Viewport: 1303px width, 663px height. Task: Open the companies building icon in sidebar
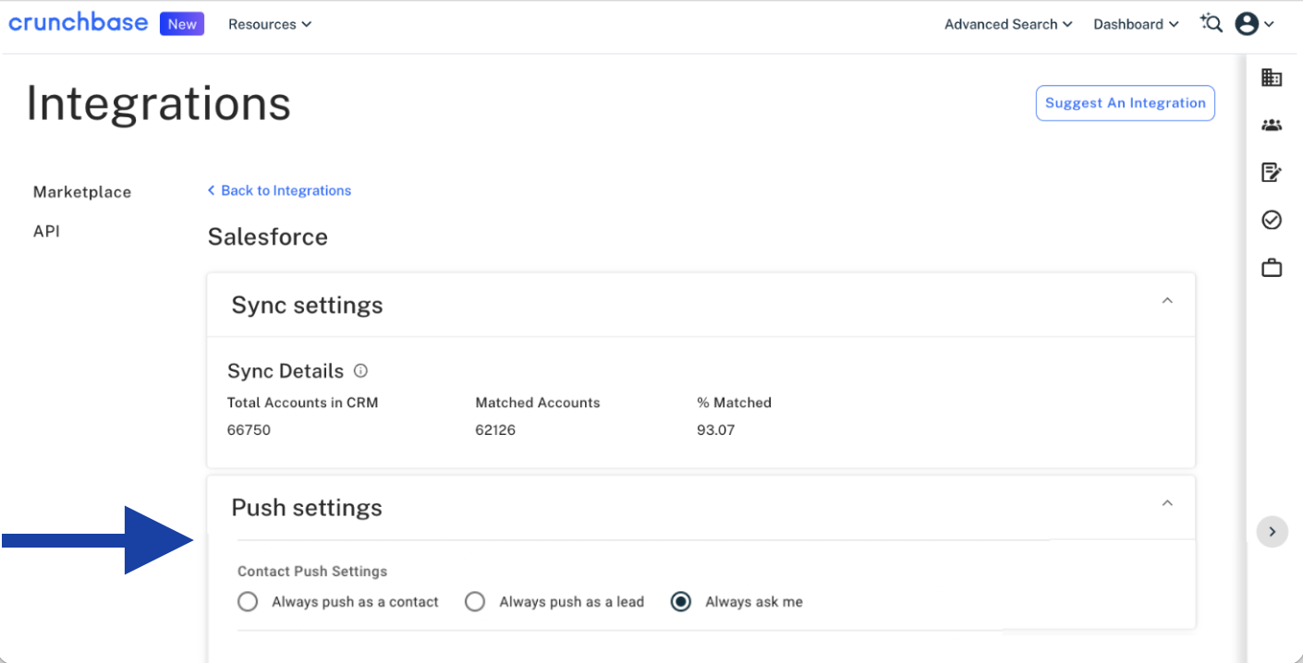click(1272, 78)
